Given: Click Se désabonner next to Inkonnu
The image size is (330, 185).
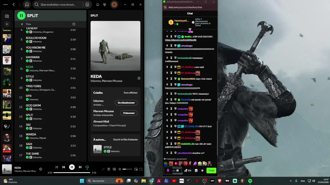Looking at the screenshot, I should pos(126,103).
